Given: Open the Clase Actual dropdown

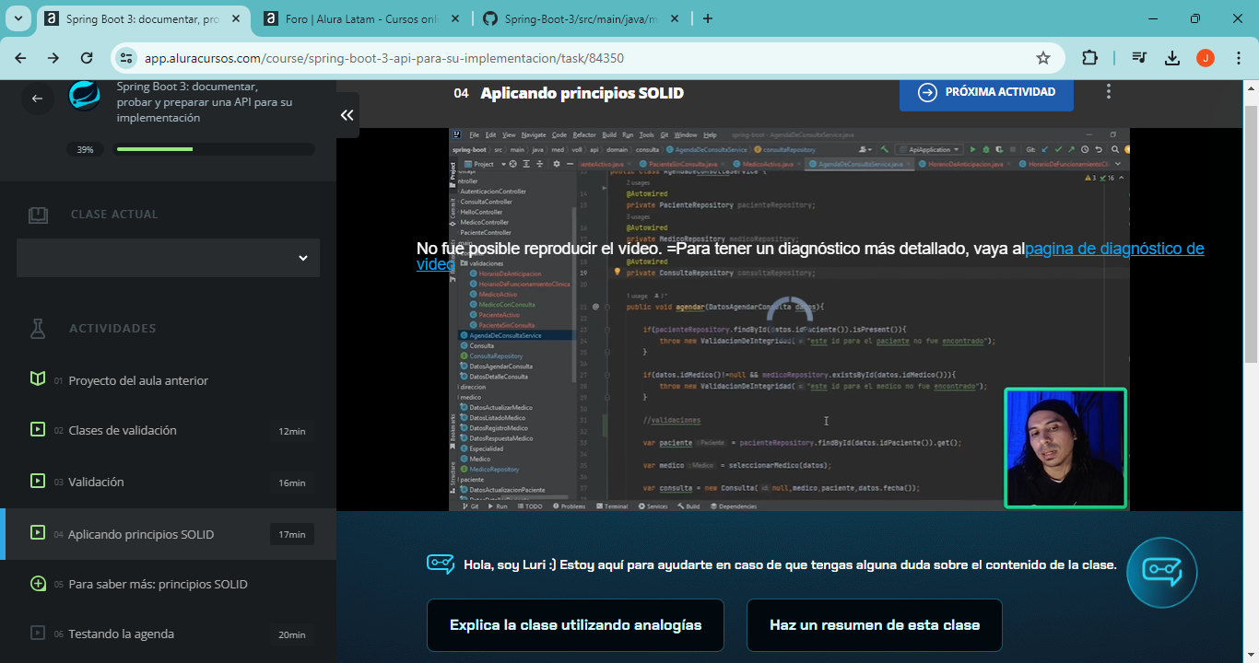Looking at the screenshot, I should 168,258.
